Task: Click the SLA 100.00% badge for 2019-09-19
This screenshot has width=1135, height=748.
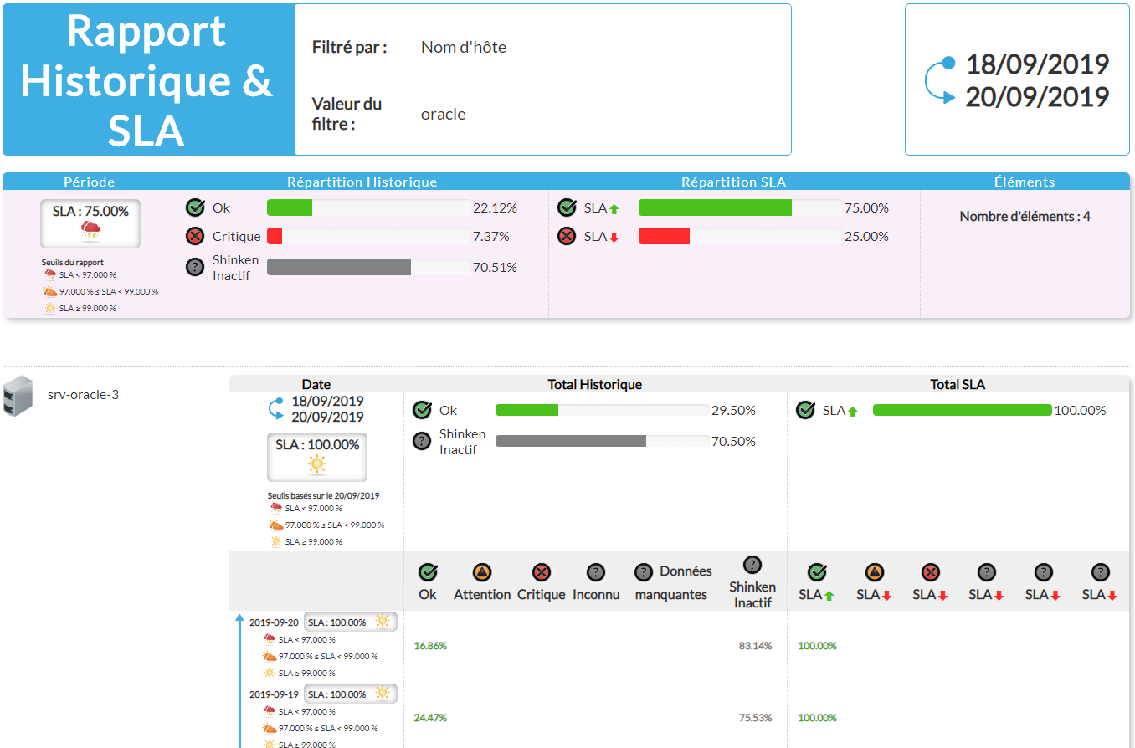Action: 336,694
